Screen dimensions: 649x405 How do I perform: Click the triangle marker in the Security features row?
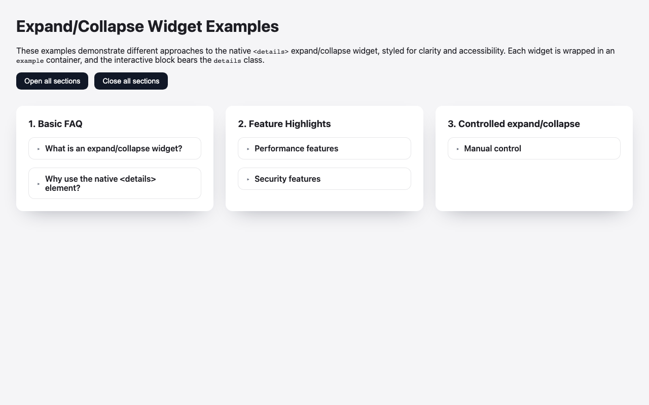tap(248, 179)
